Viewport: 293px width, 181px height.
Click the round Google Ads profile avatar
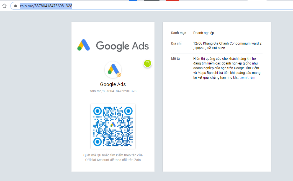pos(113,70)
